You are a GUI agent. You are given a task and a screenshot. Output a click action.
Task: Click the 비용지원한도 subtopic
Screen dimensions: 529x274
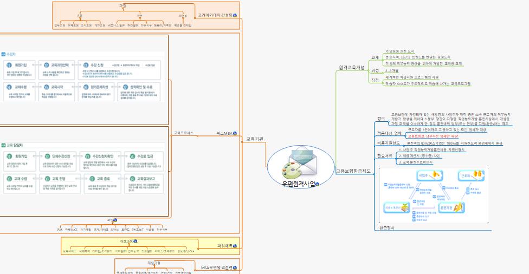point(388,142)
